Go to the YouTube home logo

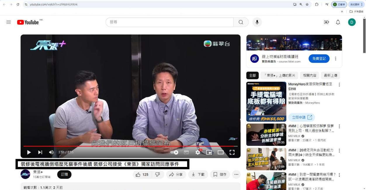28,22
